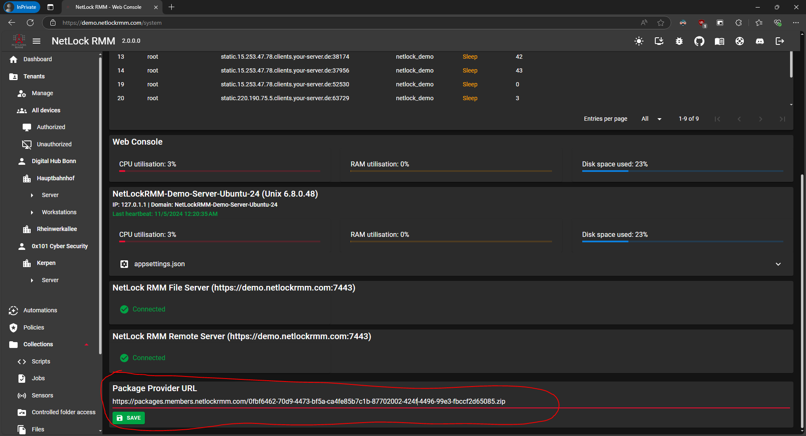Go to the last table page

[x=782, y=119]
